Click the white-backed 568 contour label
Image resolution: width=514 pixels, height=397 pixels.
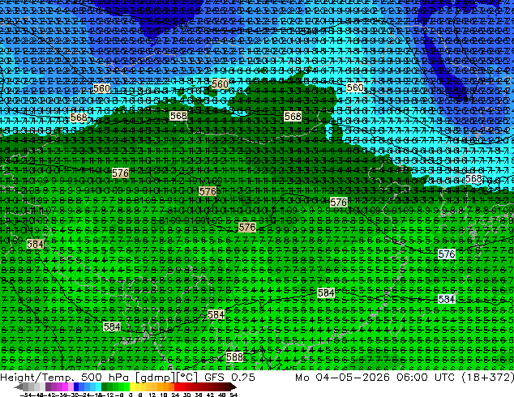[473, 179]
